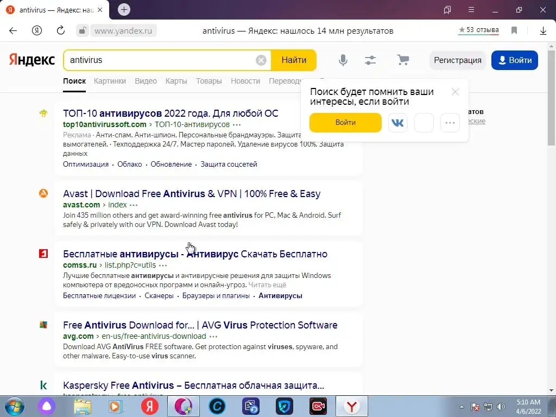Open ТОП-10 антивирусов 2022 года result
556x417 pixels.
(x=170, y=113)
